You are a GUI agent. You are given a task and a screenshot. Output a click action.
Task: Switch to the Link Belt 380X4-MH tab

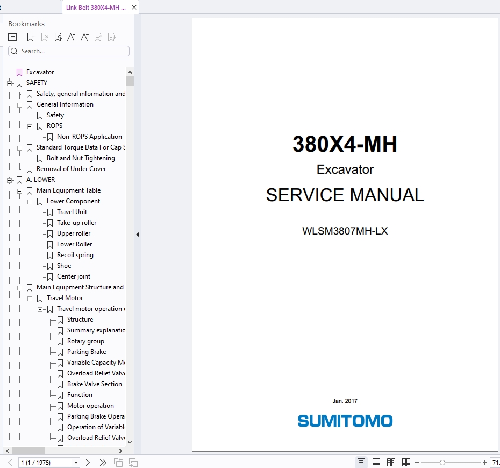point(96,8)
